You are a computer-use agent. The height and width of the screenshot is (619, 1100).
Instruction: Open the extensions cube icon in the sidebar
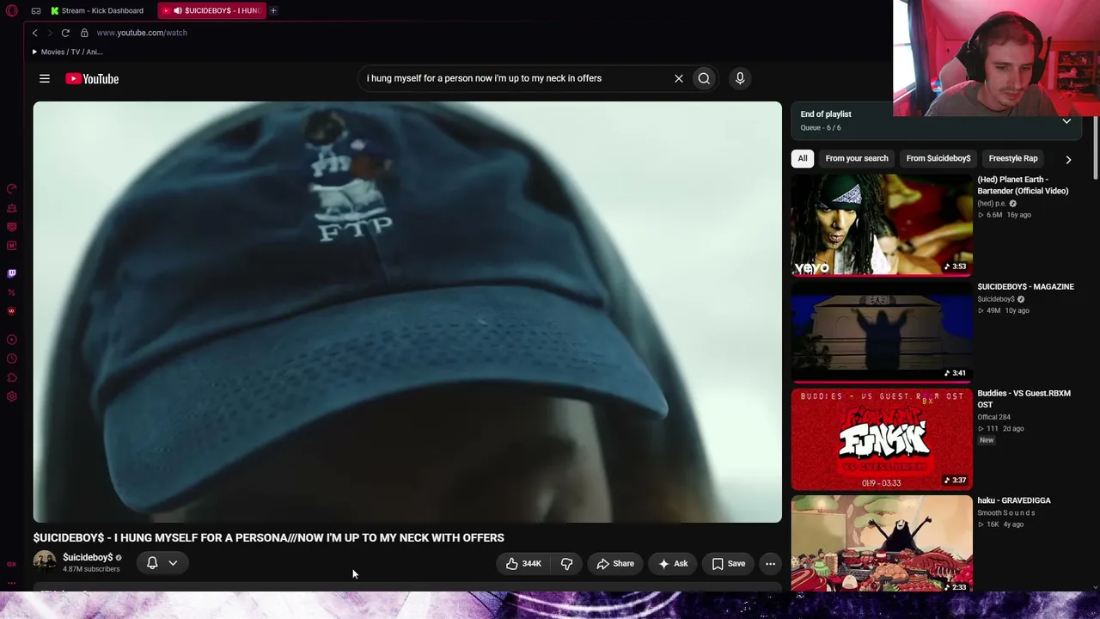point(12,377)
